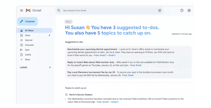The width and height of the screenshot is (211, 108).
Task: Click Reschedule your upcoming dentist appointment heading
Action: coord(92,49)
